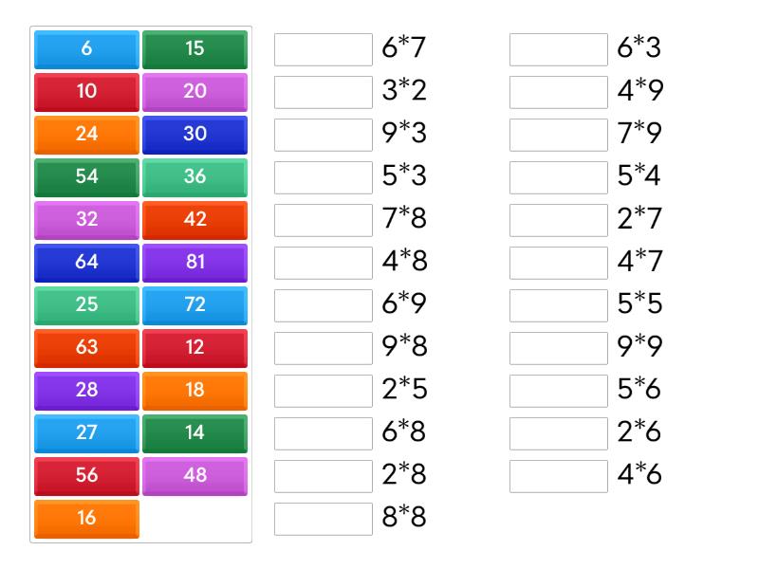Choose the orange 16 tile
The width and height of the screenshot is (759, 569).
point(86,519)
